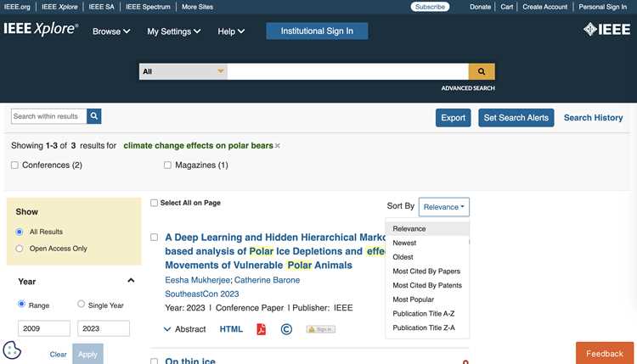637x364 pixels.
Task: Open author Catherine Barone's page
Action: tap(267, 280)
